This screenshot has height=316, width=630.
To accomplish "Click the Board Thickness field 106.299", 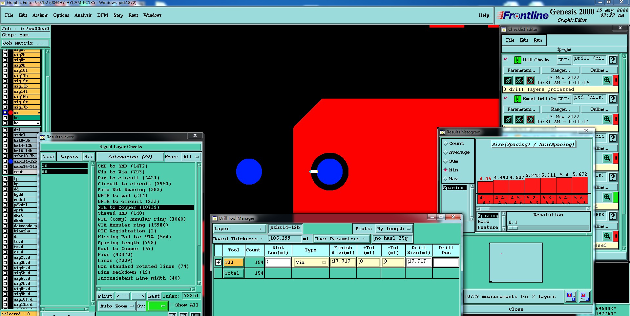I will tap(285, 239).
